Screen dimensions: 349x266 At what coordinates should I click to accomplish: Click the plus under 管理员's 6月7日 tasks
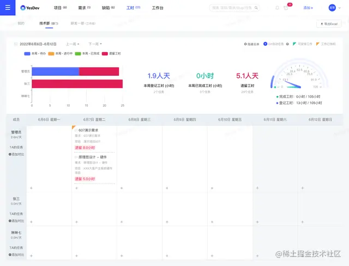click(76, 188)
